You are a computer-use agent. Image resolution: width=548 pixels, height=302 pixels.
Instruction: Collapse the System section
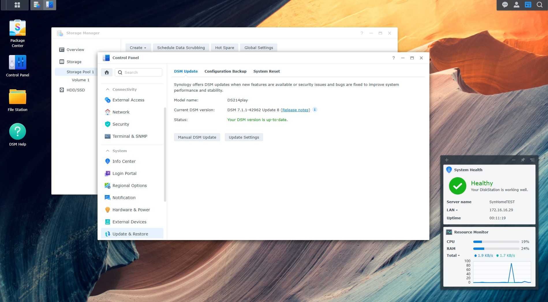[108, 151]
